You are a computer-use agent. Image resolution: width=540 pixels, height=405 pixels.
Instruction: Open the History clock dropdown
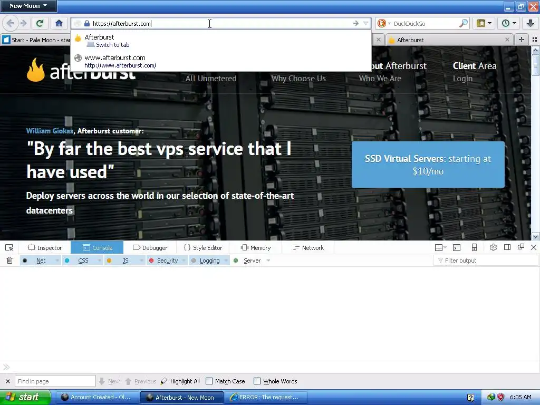point(509,23)
